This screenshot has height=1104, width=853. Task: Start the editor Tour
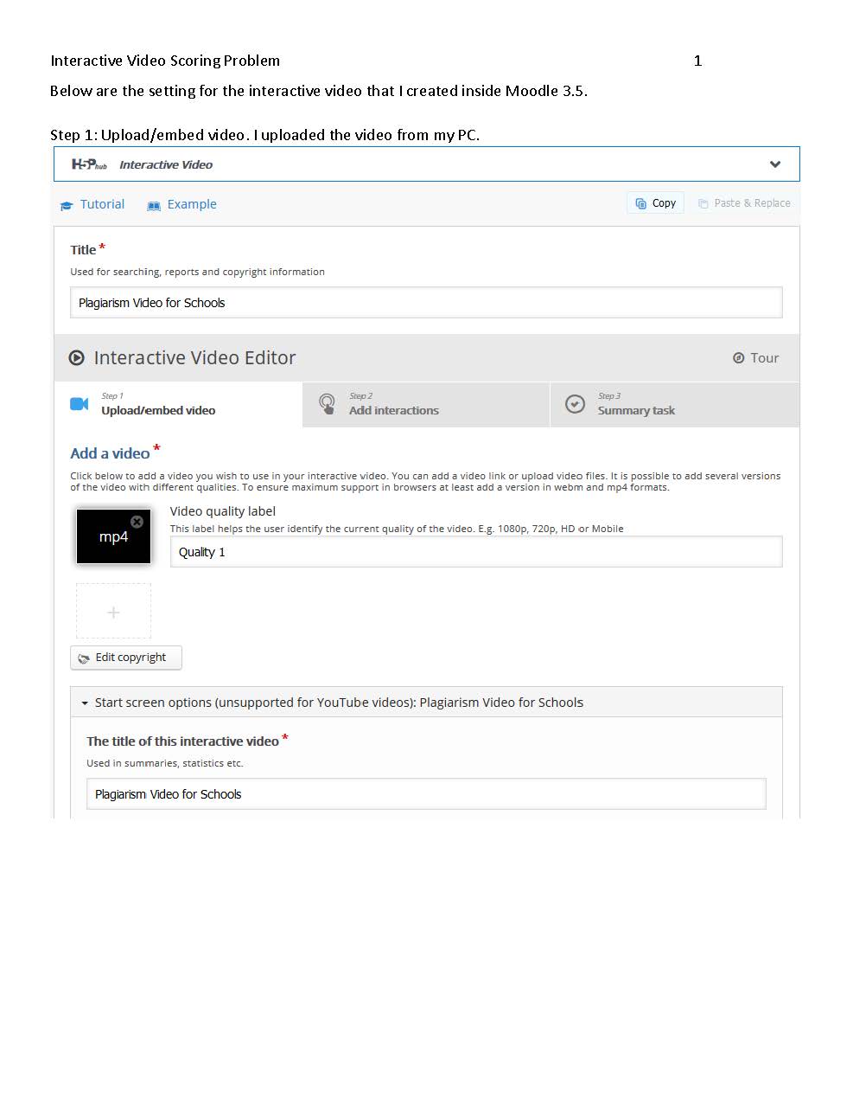[755, 357]
